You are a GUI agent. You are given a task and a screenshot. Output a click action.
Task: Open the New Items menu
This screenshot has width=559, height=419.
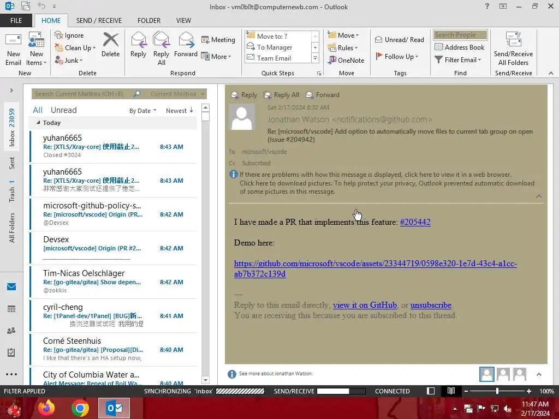pos(37,49)
